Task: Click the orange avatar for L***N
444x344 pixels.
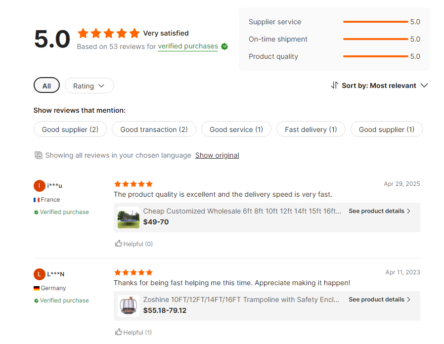Action: 40,274
